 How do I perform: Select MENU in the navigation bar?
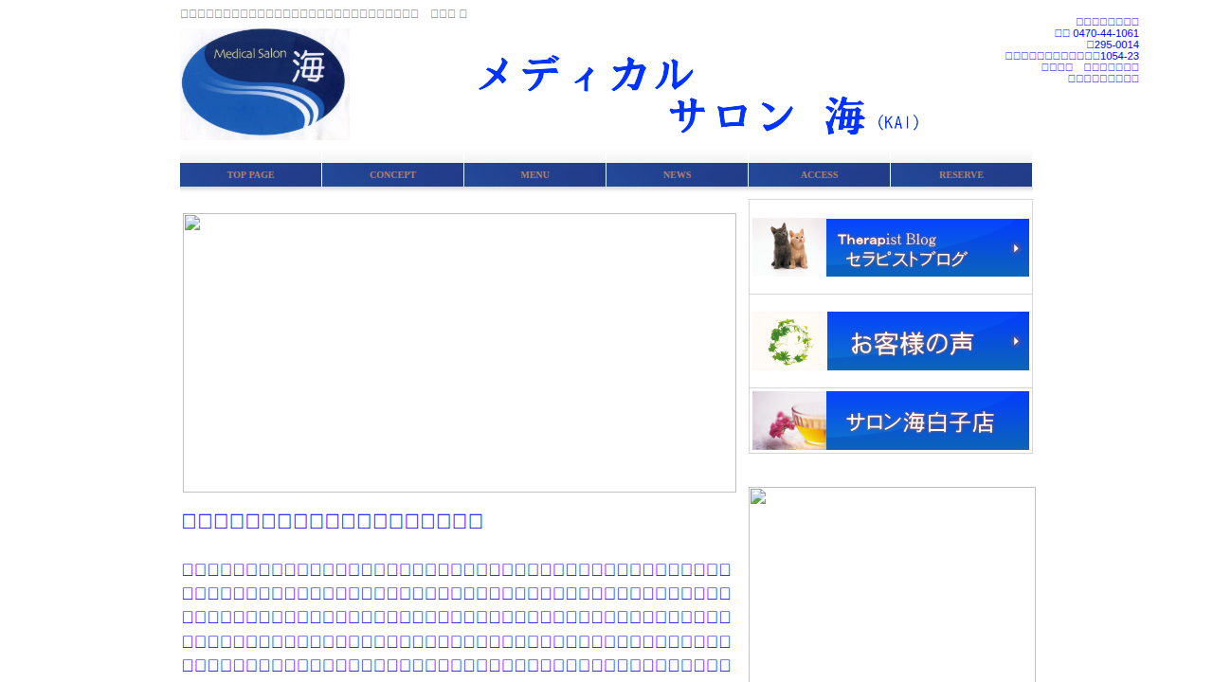pyautogui.click(x=534, y=175)
